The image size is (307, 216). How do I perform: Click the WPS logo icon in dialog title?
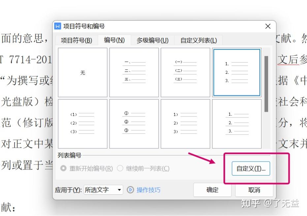(58, 26)
